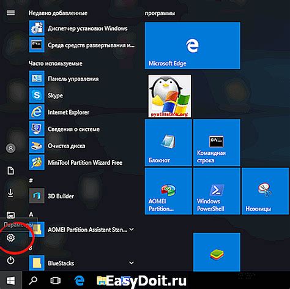Open the Командная строка tile

click(217, 143)
